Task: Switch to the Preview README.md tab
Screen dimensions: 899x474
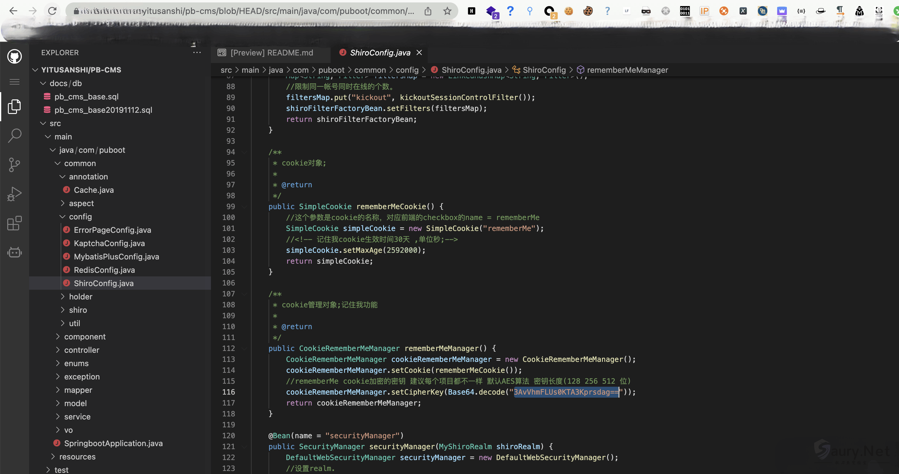Action: [x=271, y=53]
